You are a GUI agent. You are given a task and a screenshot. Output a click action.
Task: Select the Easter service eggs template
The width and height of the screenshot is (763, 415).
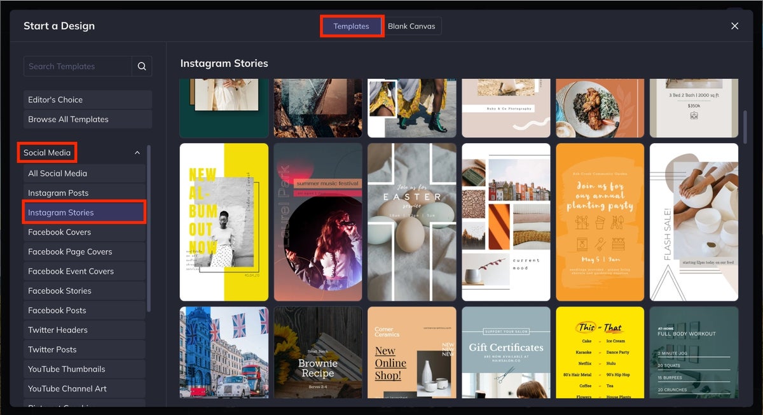coord(411,221)
